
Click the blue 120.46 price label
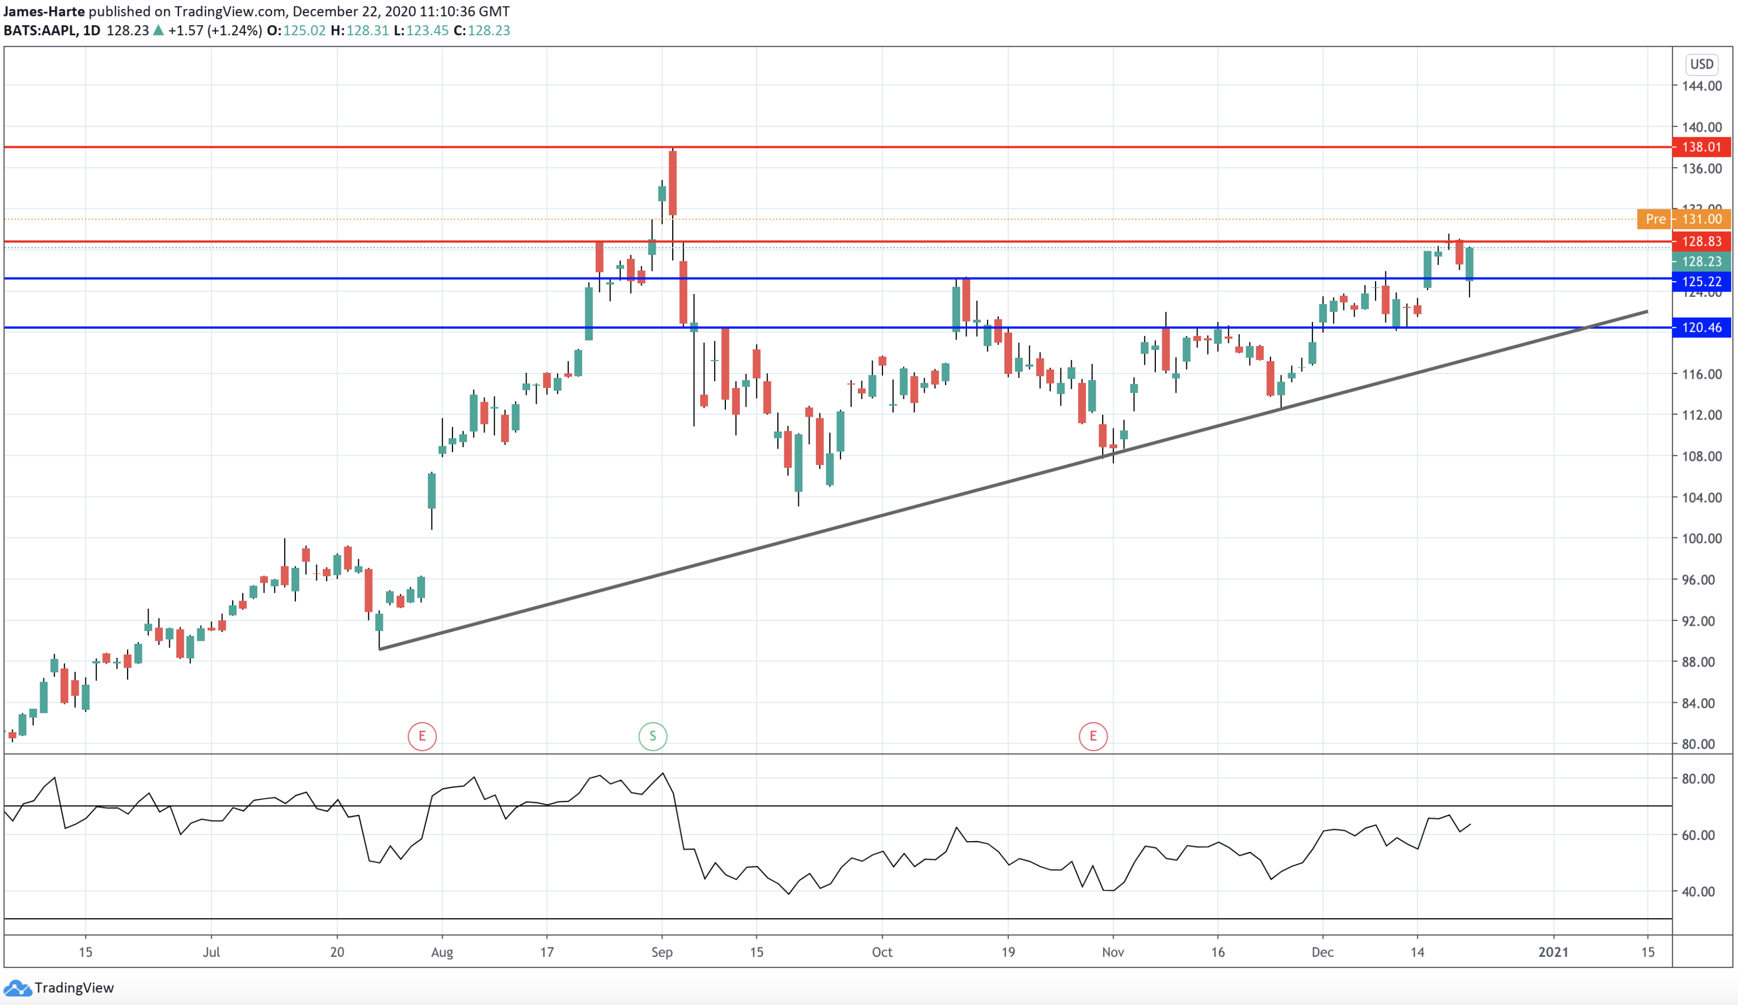(1701, 327)
